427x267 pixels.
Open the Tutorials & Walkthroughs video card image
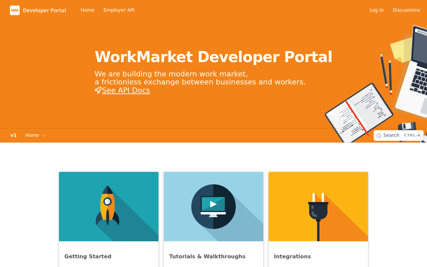(213, 207)
